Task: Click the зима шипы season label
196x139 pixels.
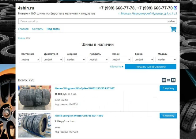Action: point(61,100)
